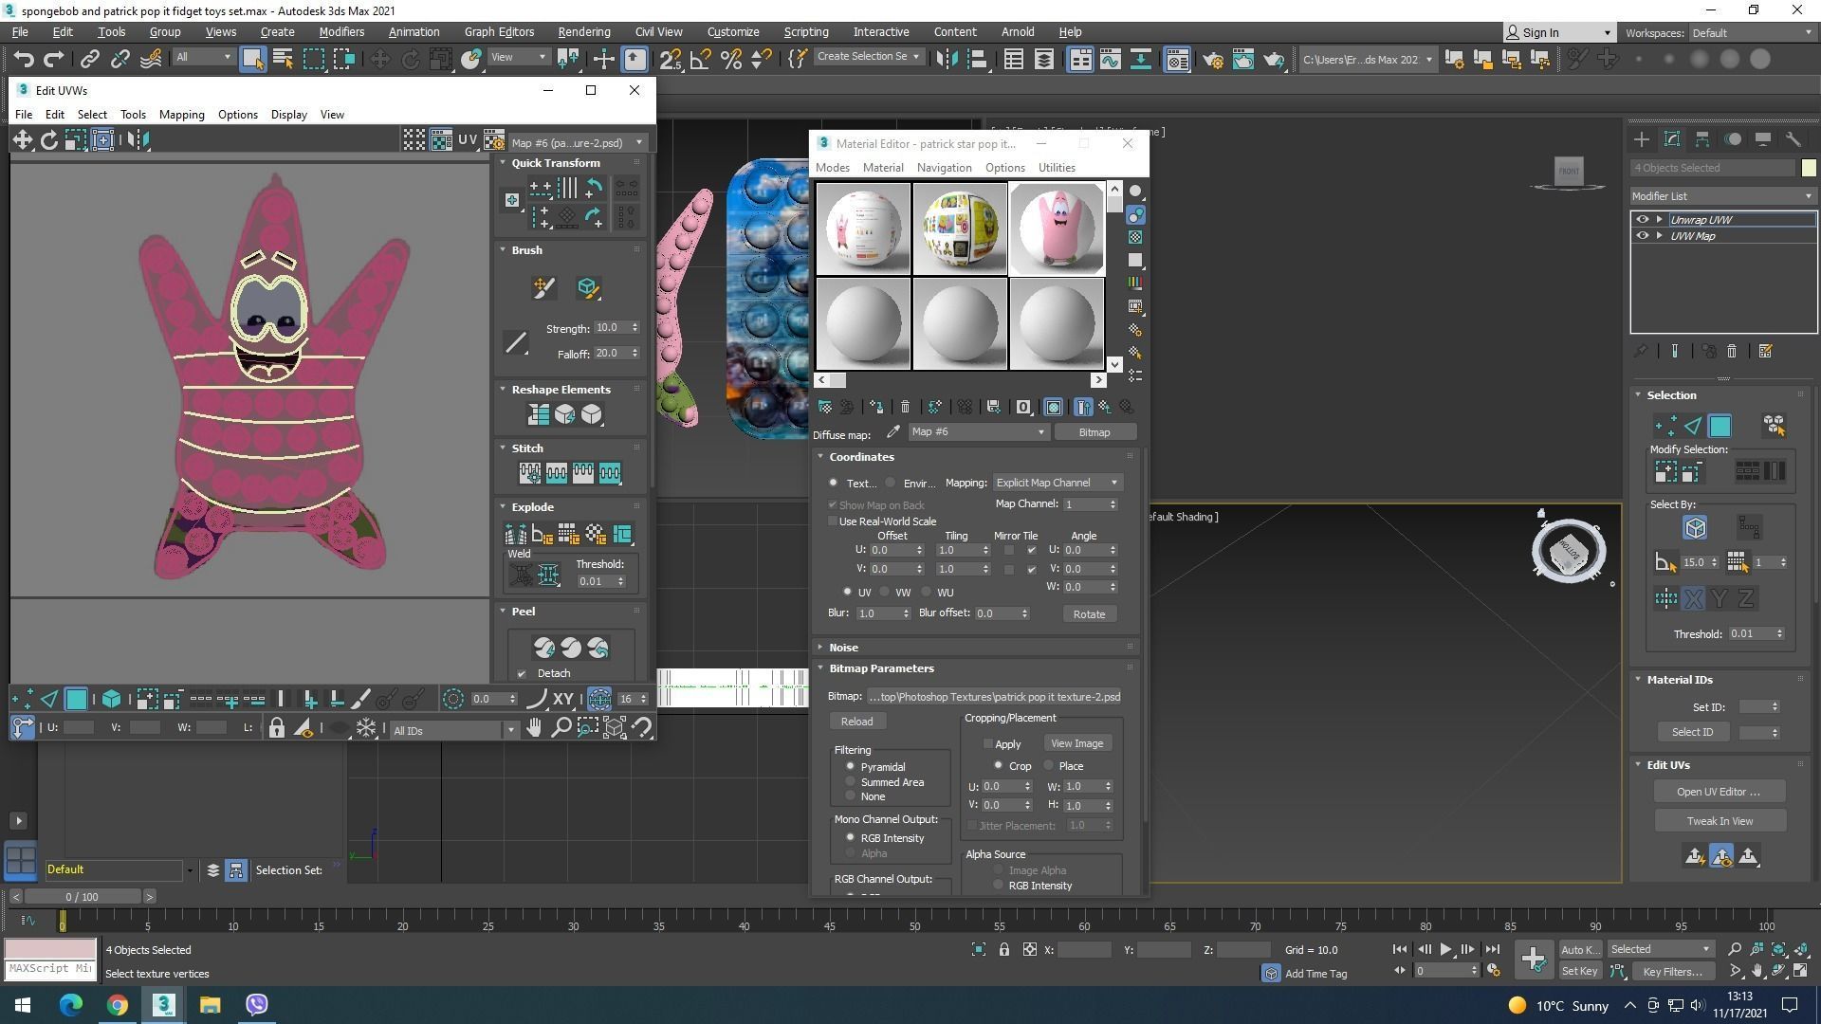Click the Undo arrow in main toolbar
Screen dimensions: 1821x1024
(x=24, y=60)
